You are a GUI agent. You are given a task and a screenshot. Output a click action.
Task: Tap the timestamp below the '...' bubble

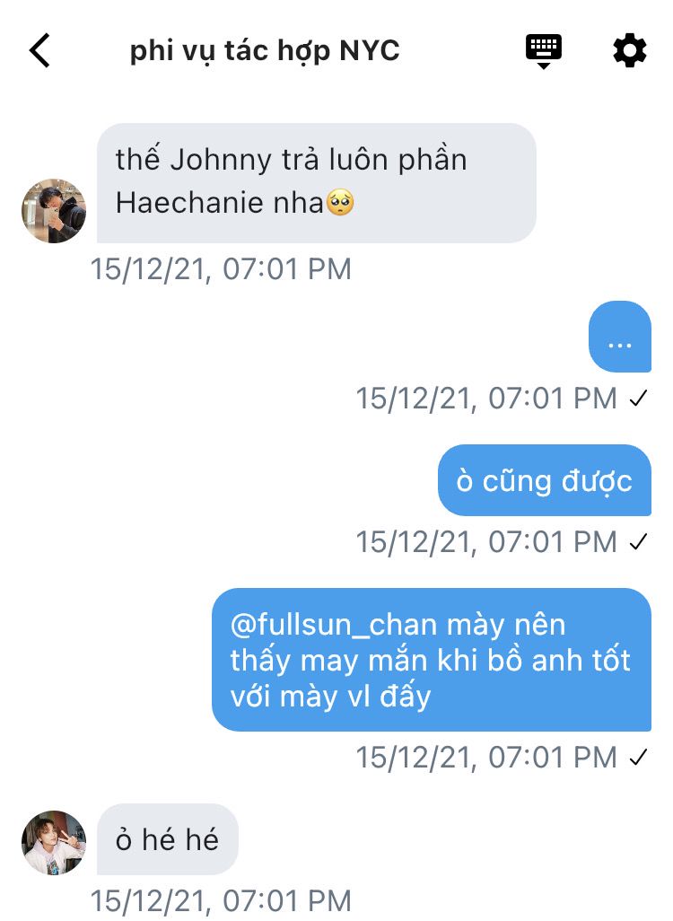click(486, 399)
